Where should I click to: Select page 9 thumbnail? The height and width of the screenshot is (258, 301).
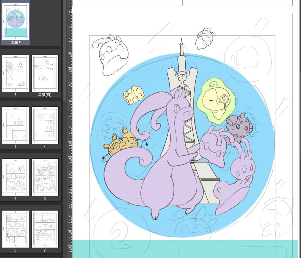[15, 229]
